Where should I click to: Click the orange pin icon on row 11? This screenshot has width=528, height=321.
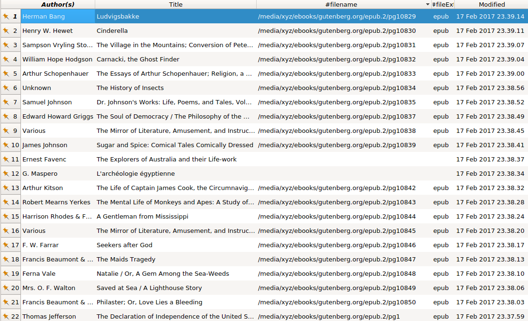coord(6,160)
